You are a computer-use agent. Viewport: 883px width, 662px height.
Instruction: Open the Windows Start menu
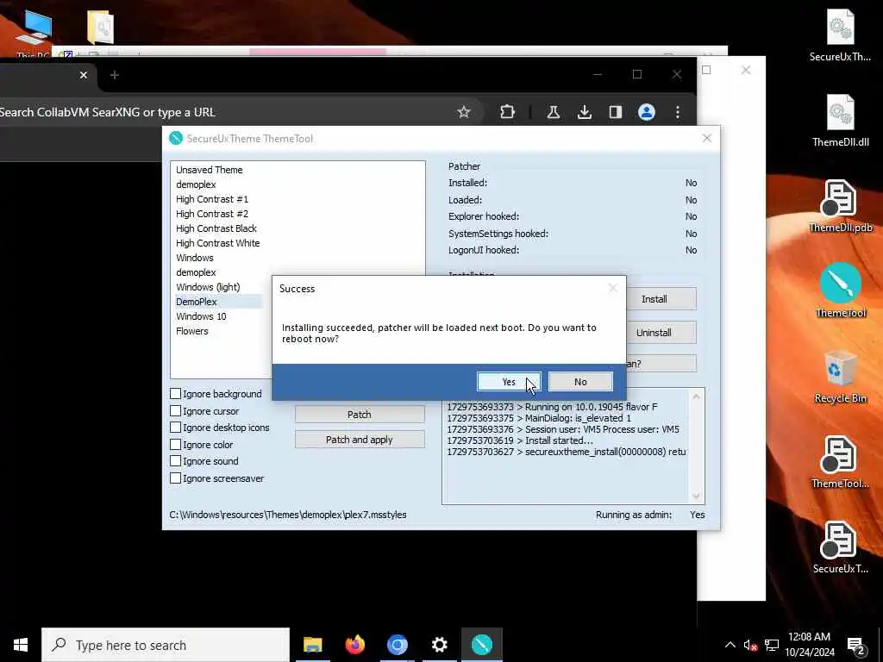pos(21,645)
